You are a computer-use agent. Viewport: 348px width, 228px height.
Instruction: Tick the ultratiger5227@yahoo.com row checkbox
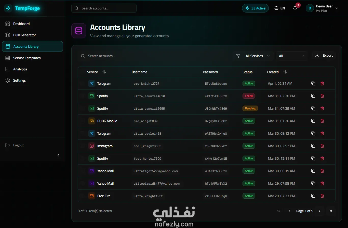pos(82,171)
